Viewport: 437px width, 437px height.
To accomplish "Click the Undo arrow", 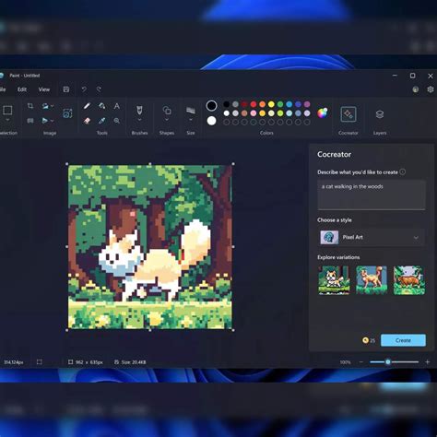I will pyautogui.click(x=84, y=89).
